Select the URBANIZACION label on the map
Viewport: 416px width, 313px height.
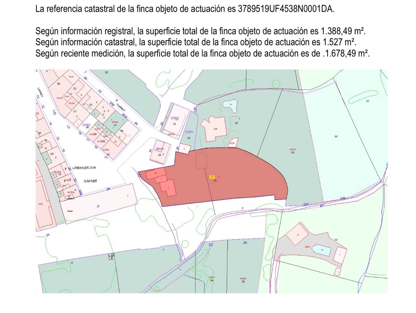tap(84, 168)
